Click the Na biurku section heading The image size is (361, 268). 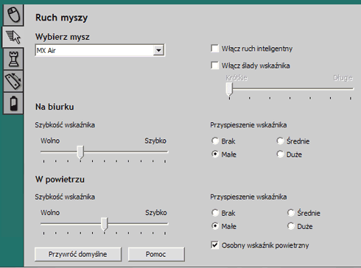pyautogui.click(x=55, y=107)
